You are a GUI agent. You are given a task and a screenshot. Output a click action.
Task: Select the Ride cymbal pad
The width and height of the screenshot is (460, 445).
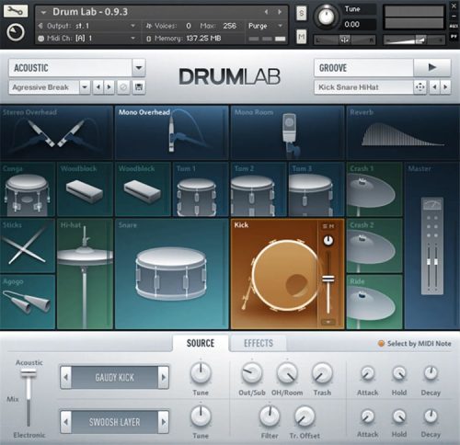coord(374,302)
